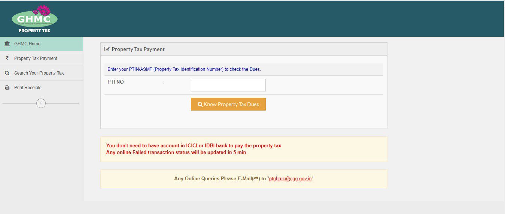Collapse the sidebar with the round chevron button

coord(41,103)
